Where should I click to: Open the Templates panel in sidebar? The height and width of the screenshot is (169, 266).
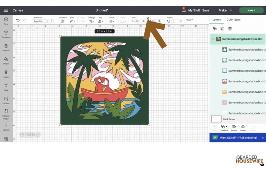tap(6, 34)
